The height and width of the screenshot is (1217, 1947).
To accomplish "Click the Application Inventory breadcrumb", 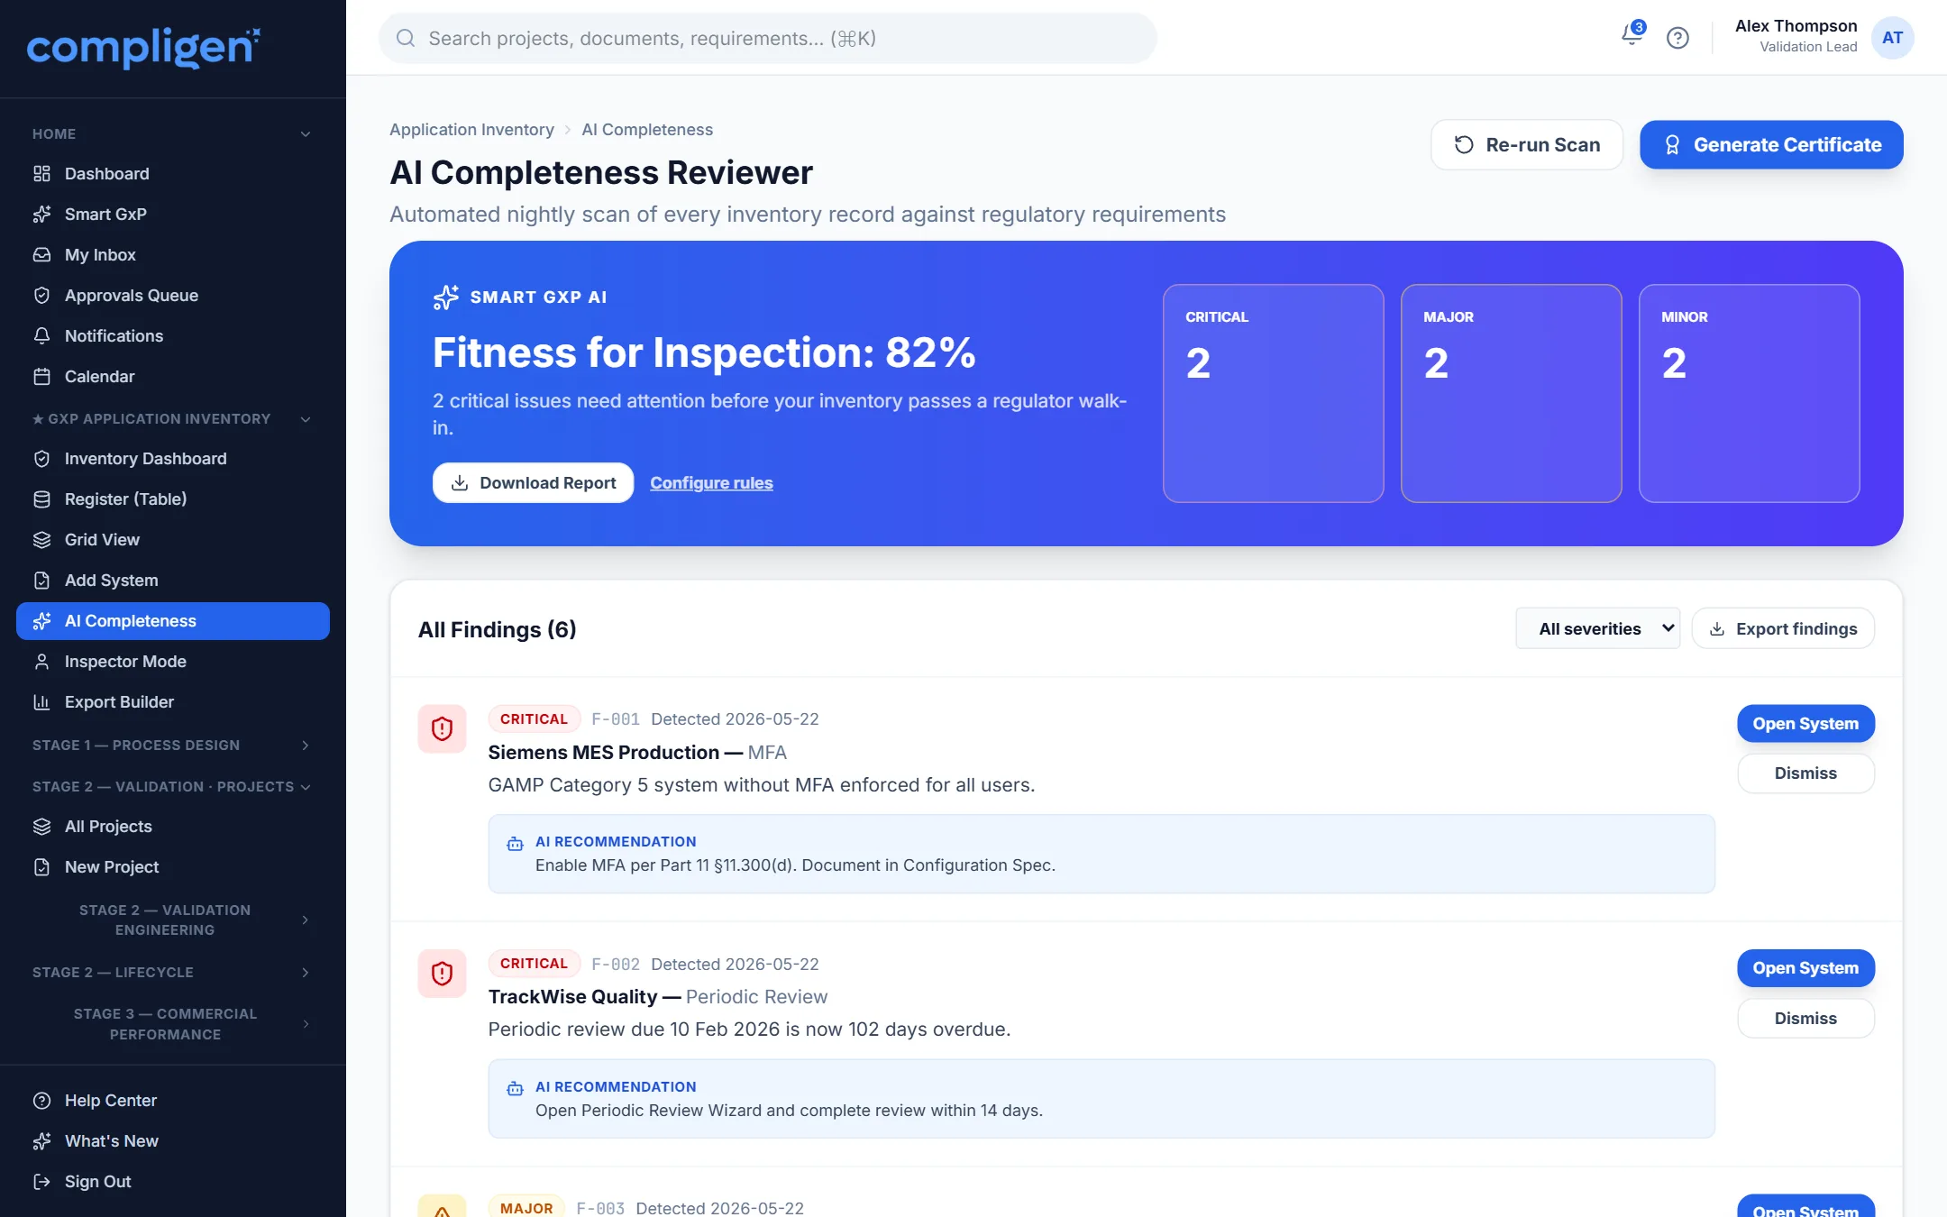I will pyautogui.click(x=471, y=129).
